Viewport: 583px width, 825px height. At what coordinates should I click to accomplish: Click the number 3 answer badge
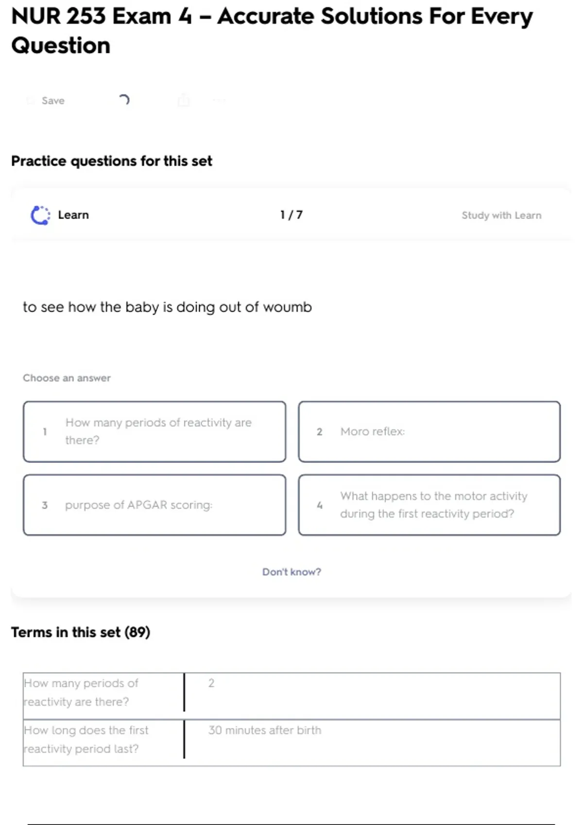tap(45, 505)
